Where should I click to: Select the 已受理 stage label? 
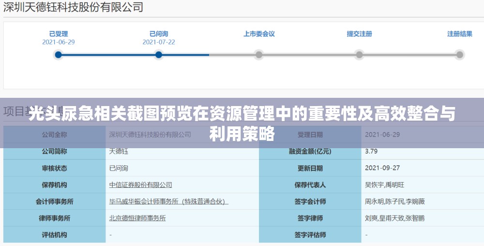click(x=59, y=34)
